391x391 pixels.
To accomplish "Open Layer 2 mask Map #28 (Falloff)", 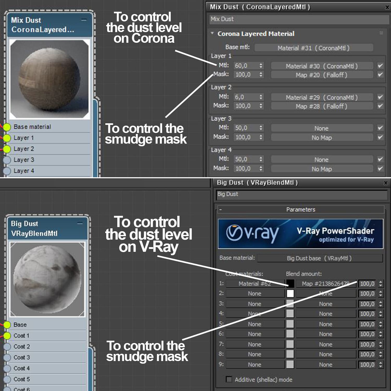I will click(322, 106).
